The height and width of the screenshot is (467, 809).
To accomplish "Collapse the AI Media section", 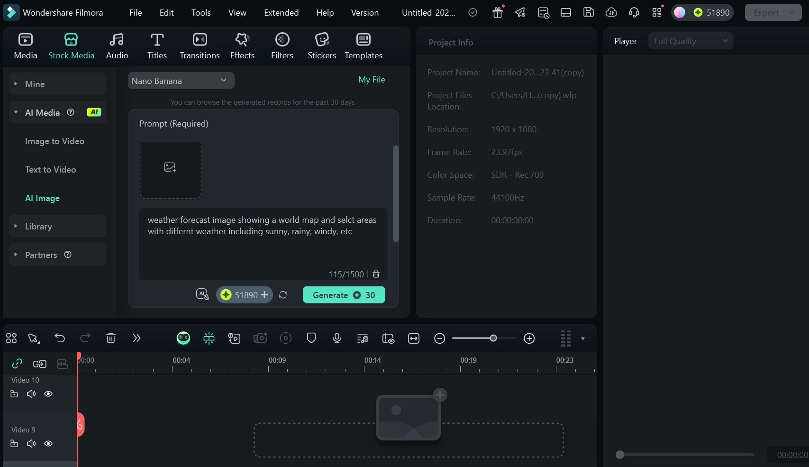I will coord(16,112).
